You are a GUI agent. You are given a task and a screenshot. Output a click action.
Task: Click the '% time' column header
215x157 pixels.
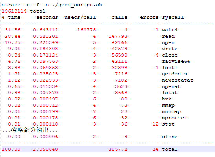click(11, 17)
